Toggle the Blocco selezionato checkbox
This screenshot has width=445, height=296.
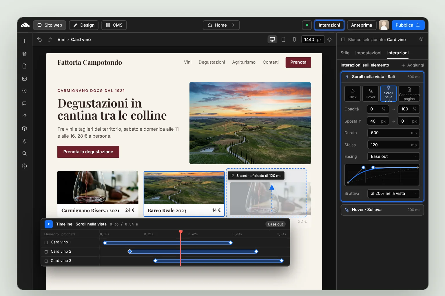click(343, 40)
